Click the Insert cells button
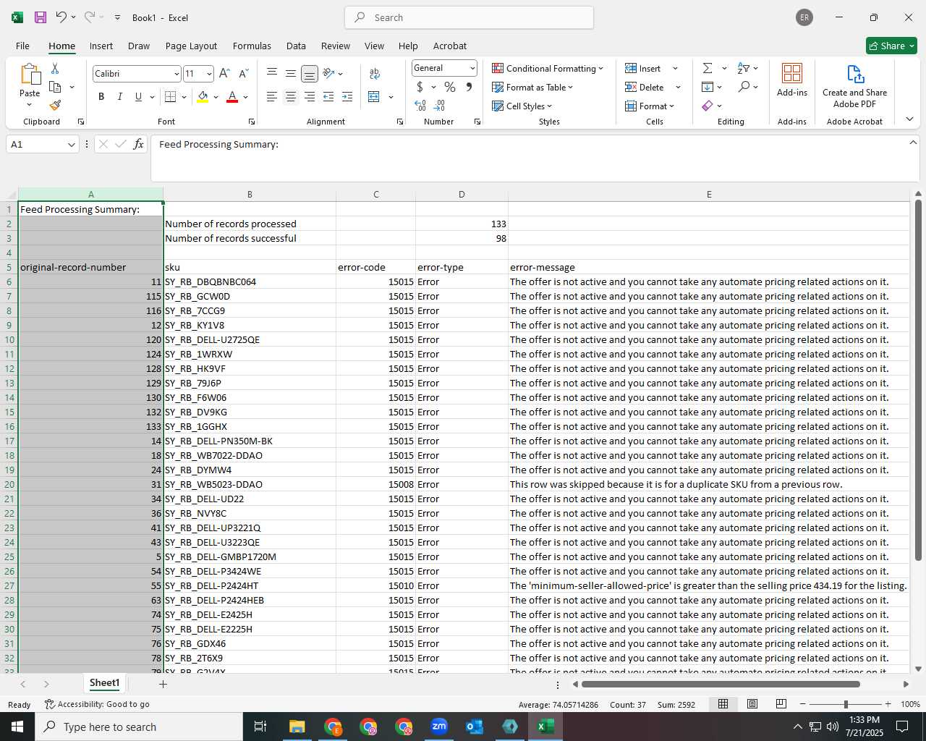The width and height of the screenshot is (926, 741). point(644,68)
